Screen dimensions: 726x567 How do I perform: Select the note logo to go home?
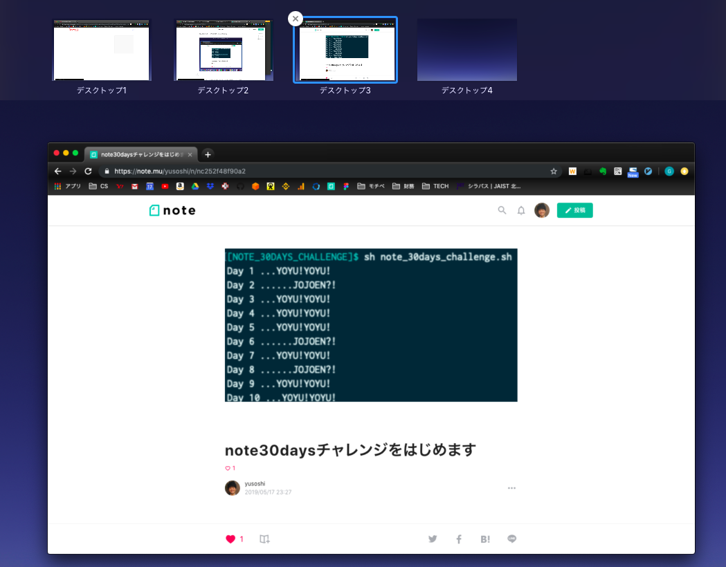(171, 210)
